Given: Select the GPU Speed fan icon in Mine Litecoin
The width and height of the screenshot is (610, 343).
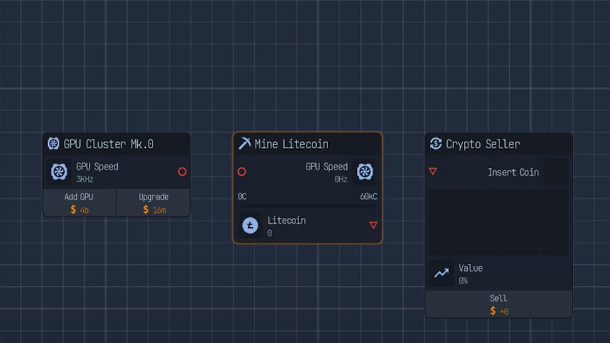Looking at the screenshot, I should tap(365, 172).
